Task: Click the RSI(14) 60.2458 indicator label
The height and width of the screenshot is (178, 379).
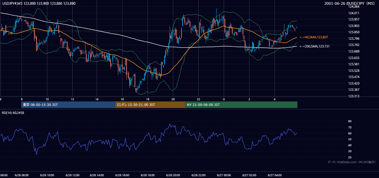Action: tap(13, 113)
